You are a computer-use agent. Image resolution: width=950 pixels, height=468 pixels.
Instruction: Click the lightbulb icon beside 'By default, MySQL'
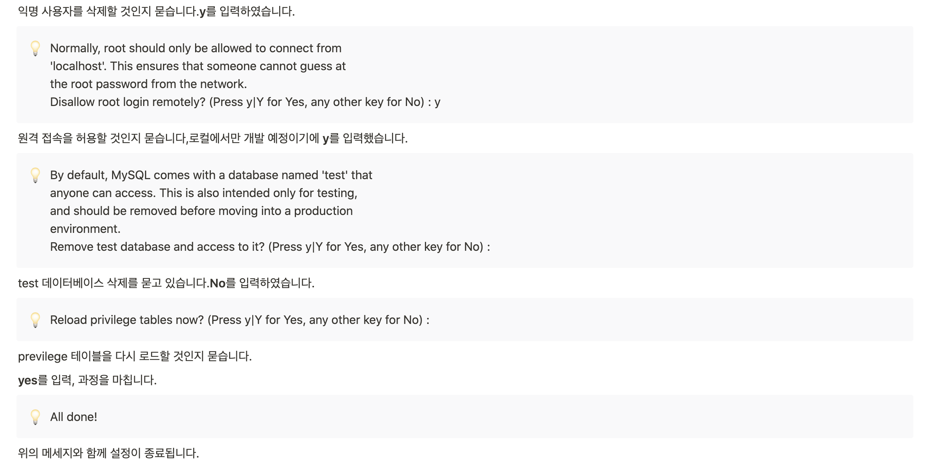point(35,175)
